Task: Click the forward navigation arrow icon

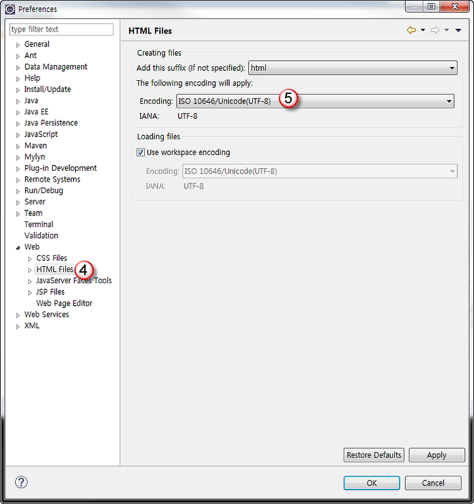Action: pyautogui.click(x=435, y=30)
